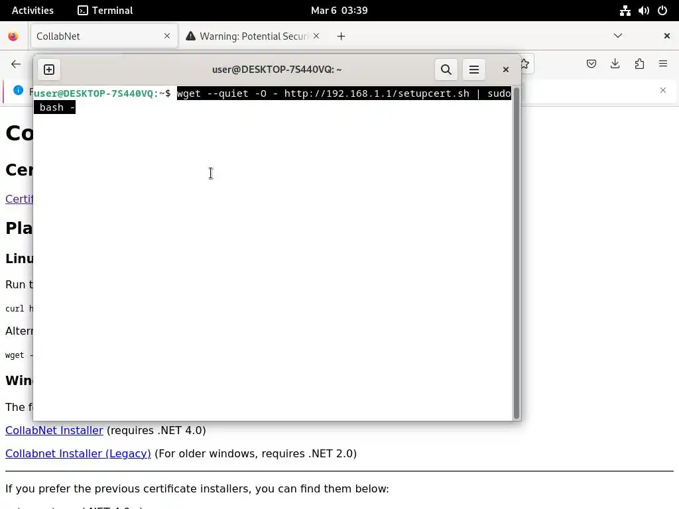Click the 'bash -' text on the second terminal line
The image size is (679, 509).
57,107
